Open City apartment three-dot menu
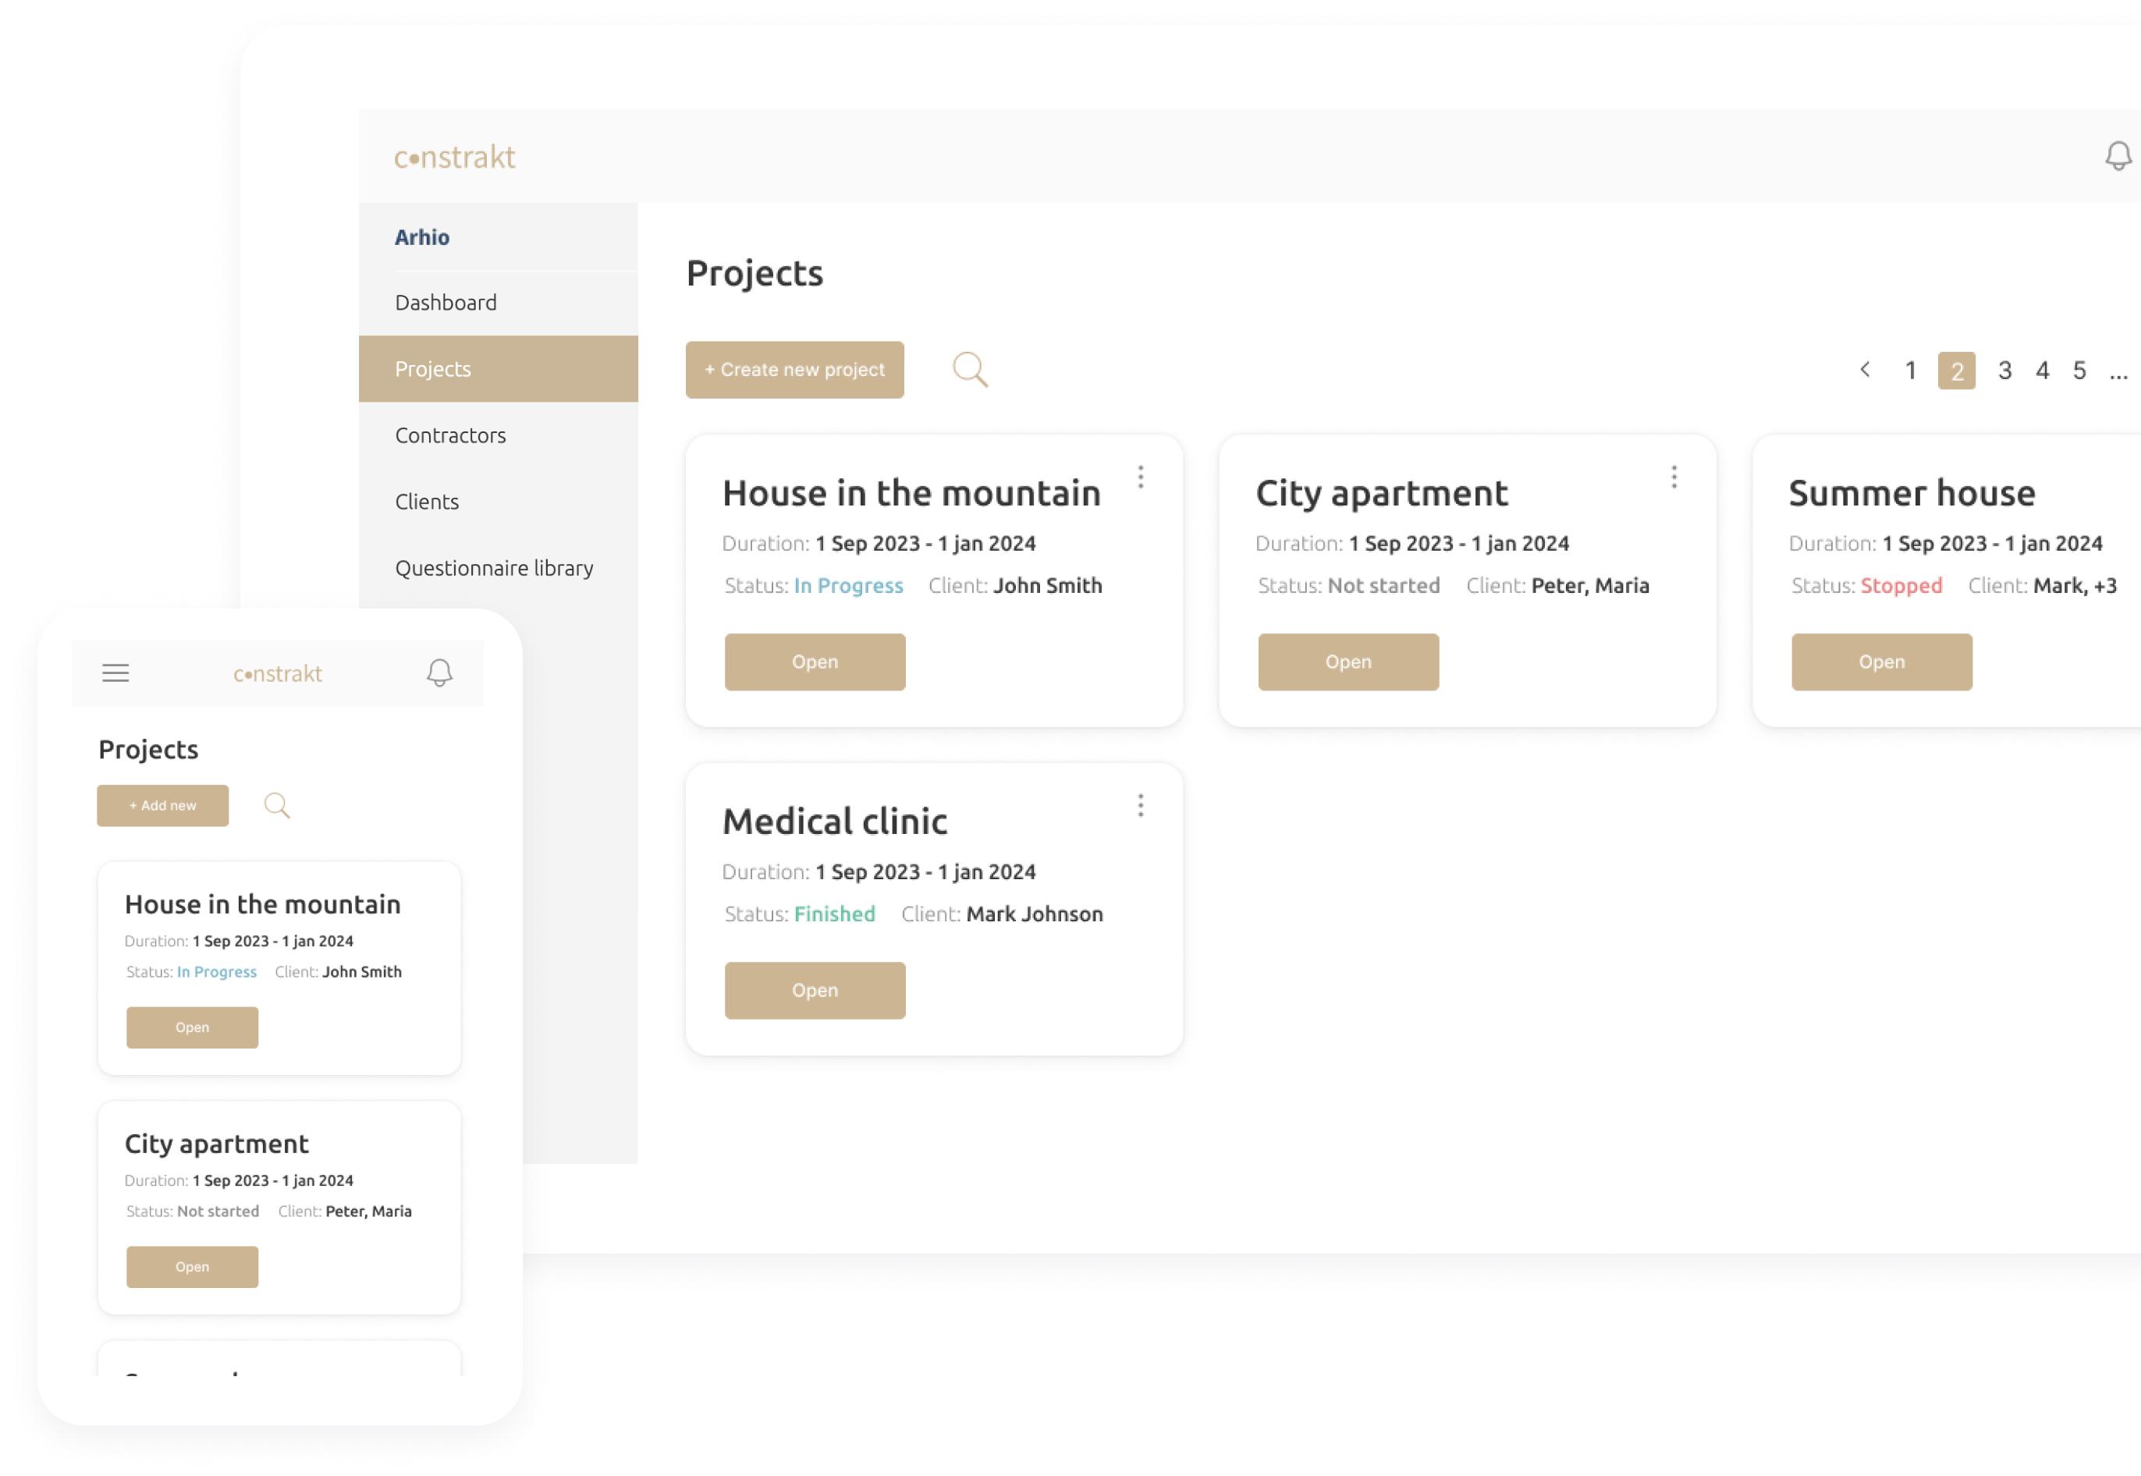 1674,477
